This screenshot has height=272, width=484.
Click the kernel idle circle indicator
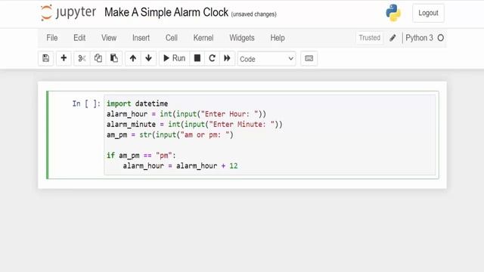coord(441,38)
